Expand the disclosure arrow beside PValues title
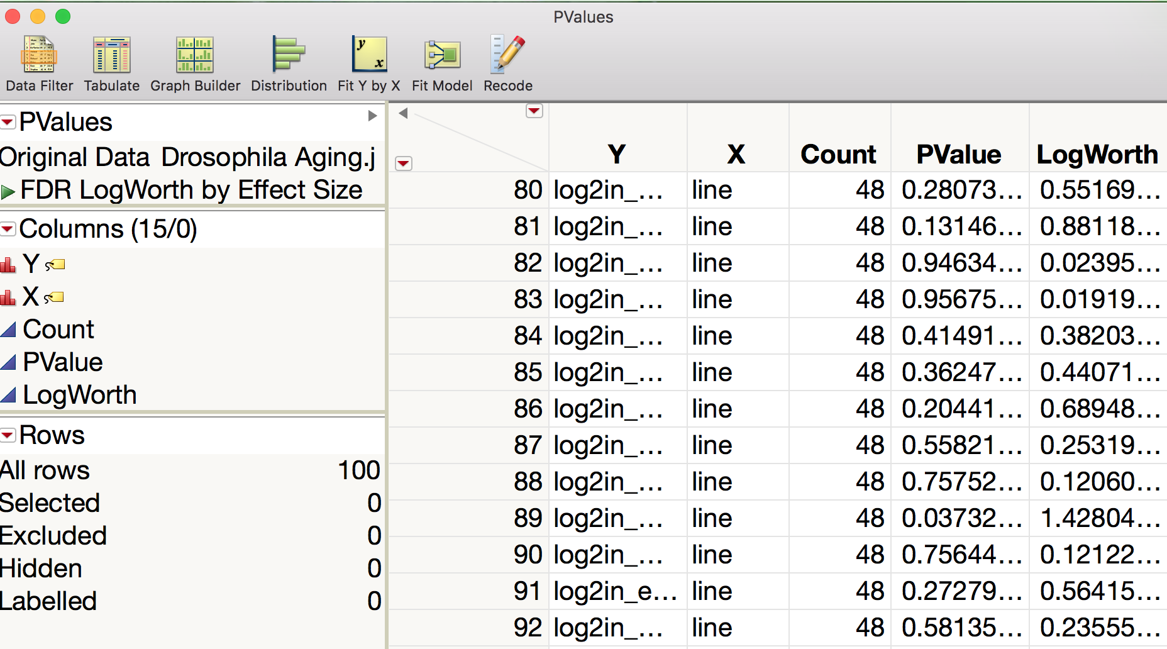The height and width of the screenshot is (649, 1167). tap(372, 116)
